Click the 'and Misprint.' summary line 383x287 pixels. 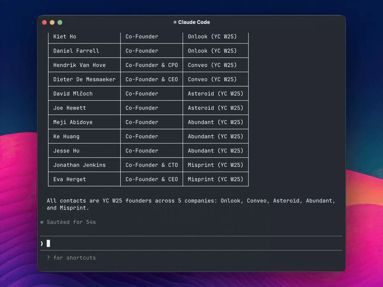tap(68, 208)
